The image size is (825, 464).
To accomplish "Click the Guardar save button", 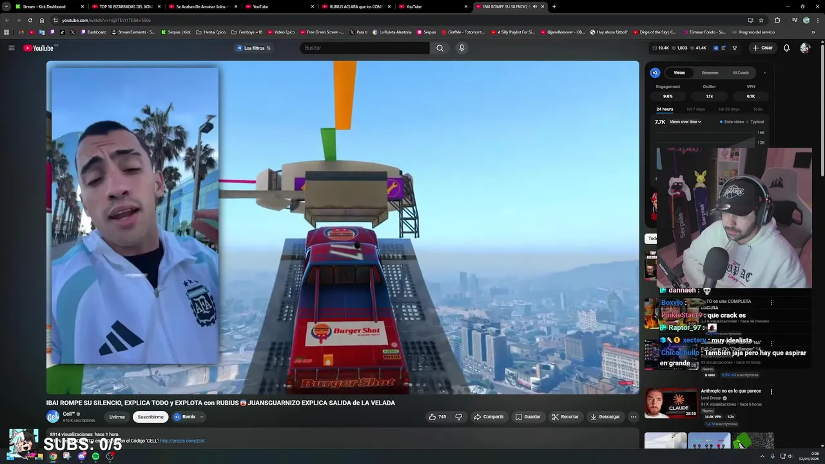I will [x=528, y=417].
